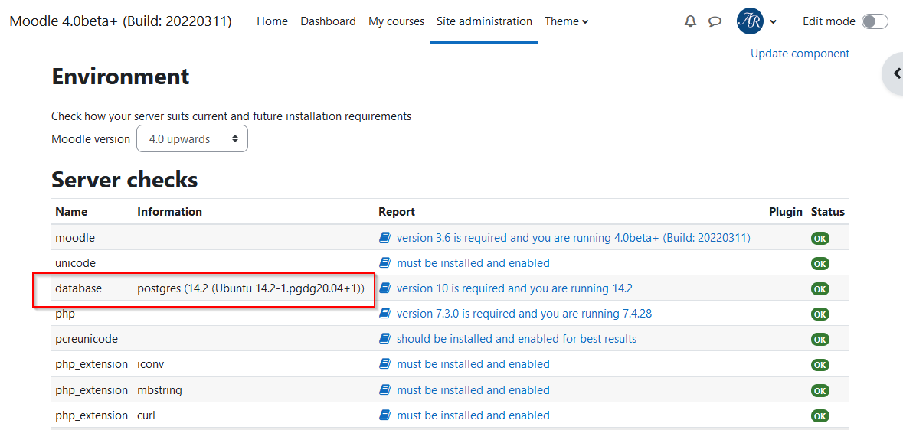
Task: Open the book icon in mbstring row
Action: 384,389
